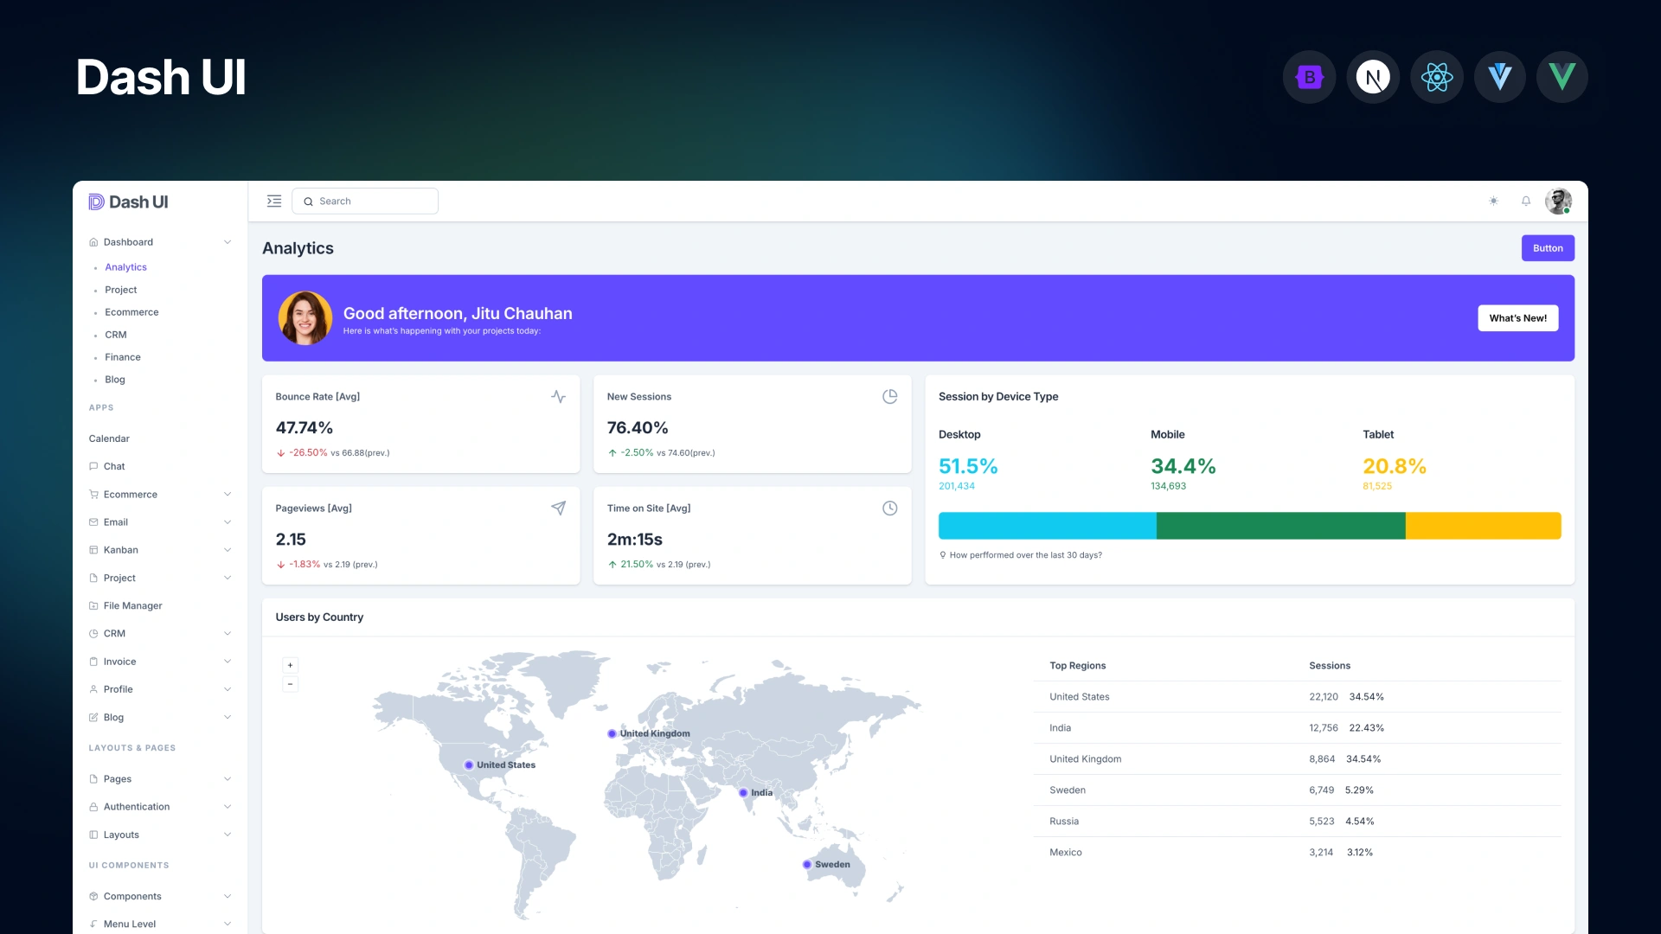The height and width of the screenshot is (934, 1661).
Task: Click the activity icon on Bounce Rate card
Action: [x=559, y=396]
